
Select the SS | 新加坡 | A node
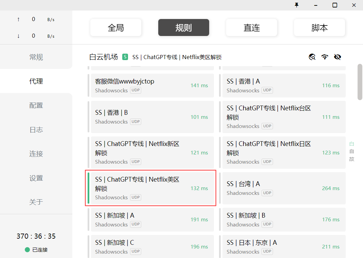[x=152, y=220]
